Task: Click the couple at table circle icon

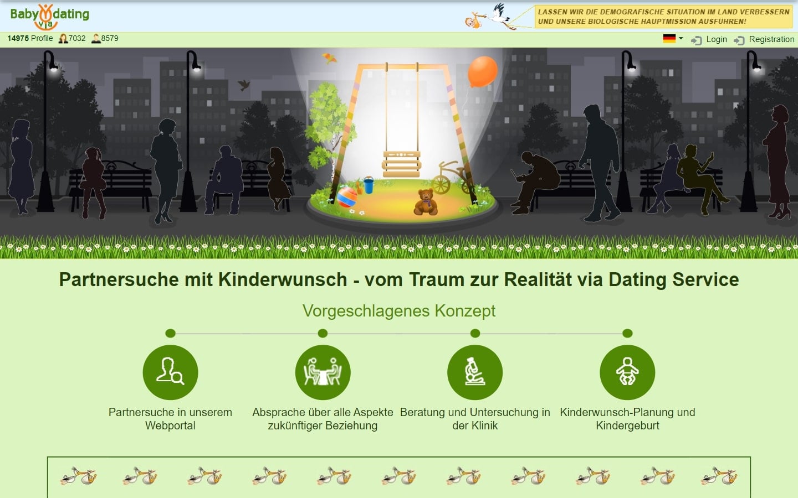Action: point(323,372)
